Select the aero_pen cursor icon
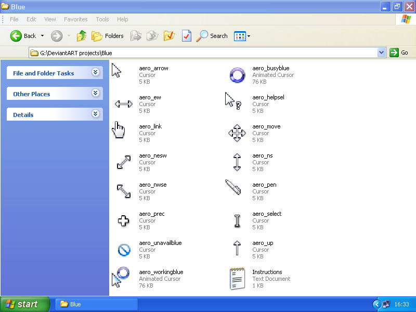 point(233,188)
